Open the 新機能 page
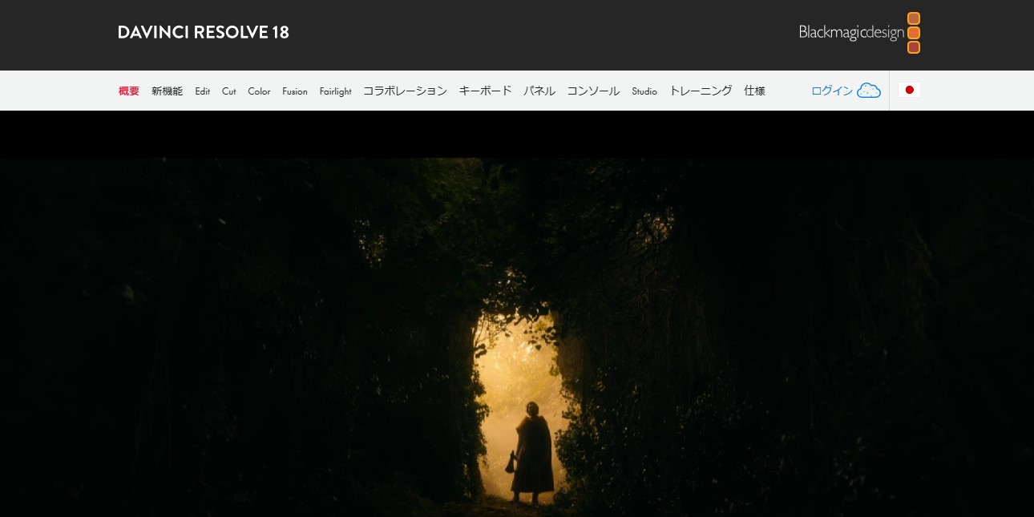The image size is (1034, 517). pos(167,91)
